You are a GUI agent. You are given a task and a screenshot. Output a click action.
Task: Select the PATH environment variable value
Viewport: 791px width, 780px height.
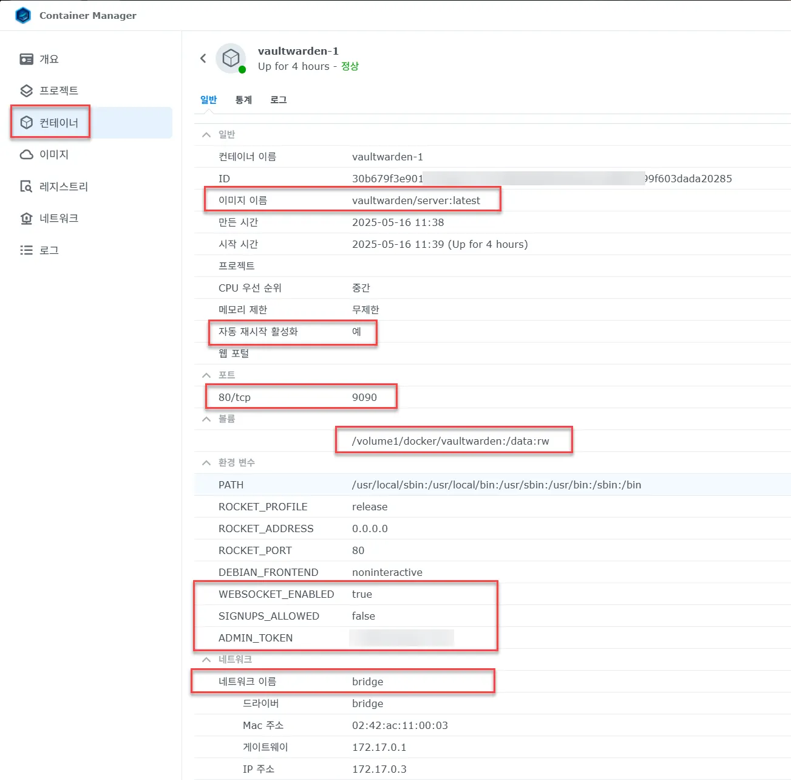pyautogui.click(x=497, y=485)
